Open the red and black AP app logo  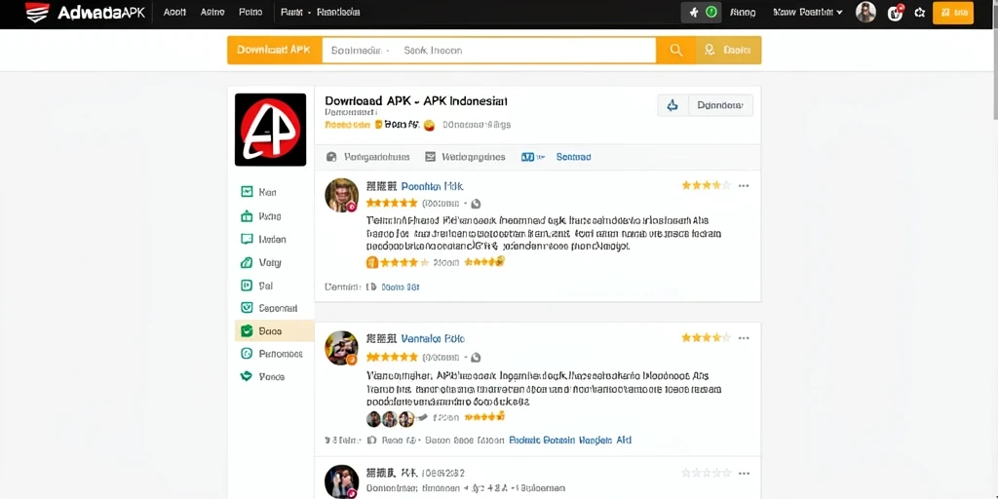point(271,130)
